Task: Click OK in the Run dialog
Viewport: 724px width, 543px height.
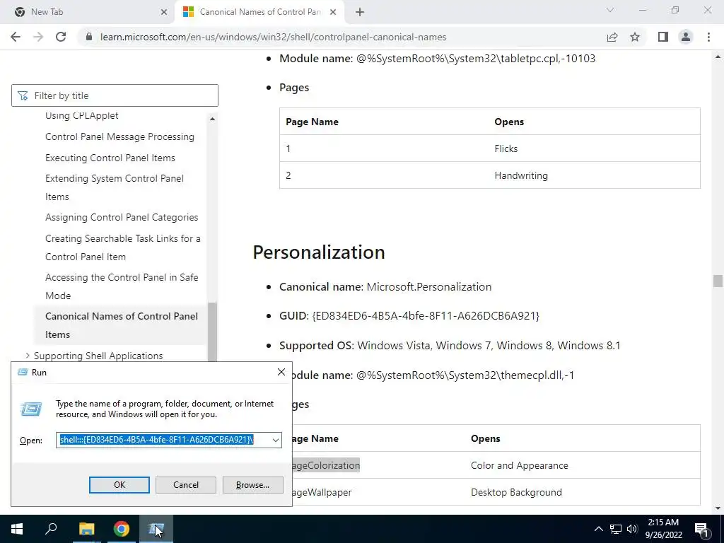Action: pyautogui.click(x=119, y=485)
